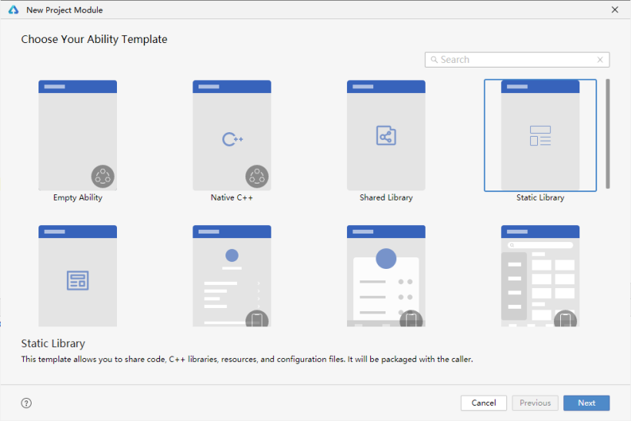Screen dimensions: 631x421
Task: Click the phone badge on the category grid template
Action: click(566, 319)
